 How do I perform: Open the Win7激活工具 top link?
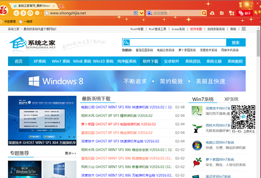point(157,29)
